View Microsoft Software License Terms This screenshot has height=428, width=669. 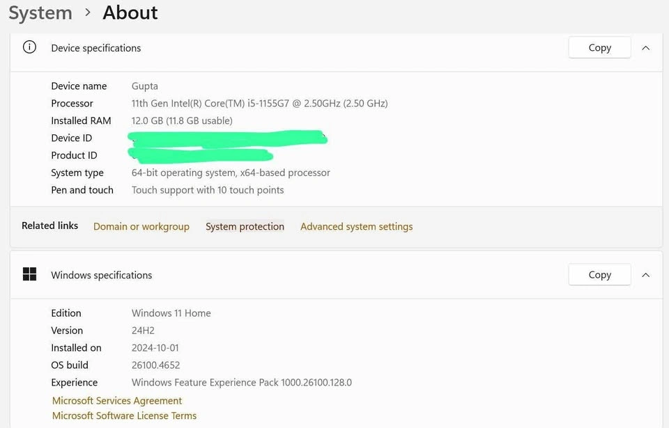point(124,415)
